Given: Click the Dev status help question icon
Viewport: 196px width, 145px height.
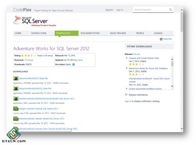Looking at the screenshot, I should [74, 64].
